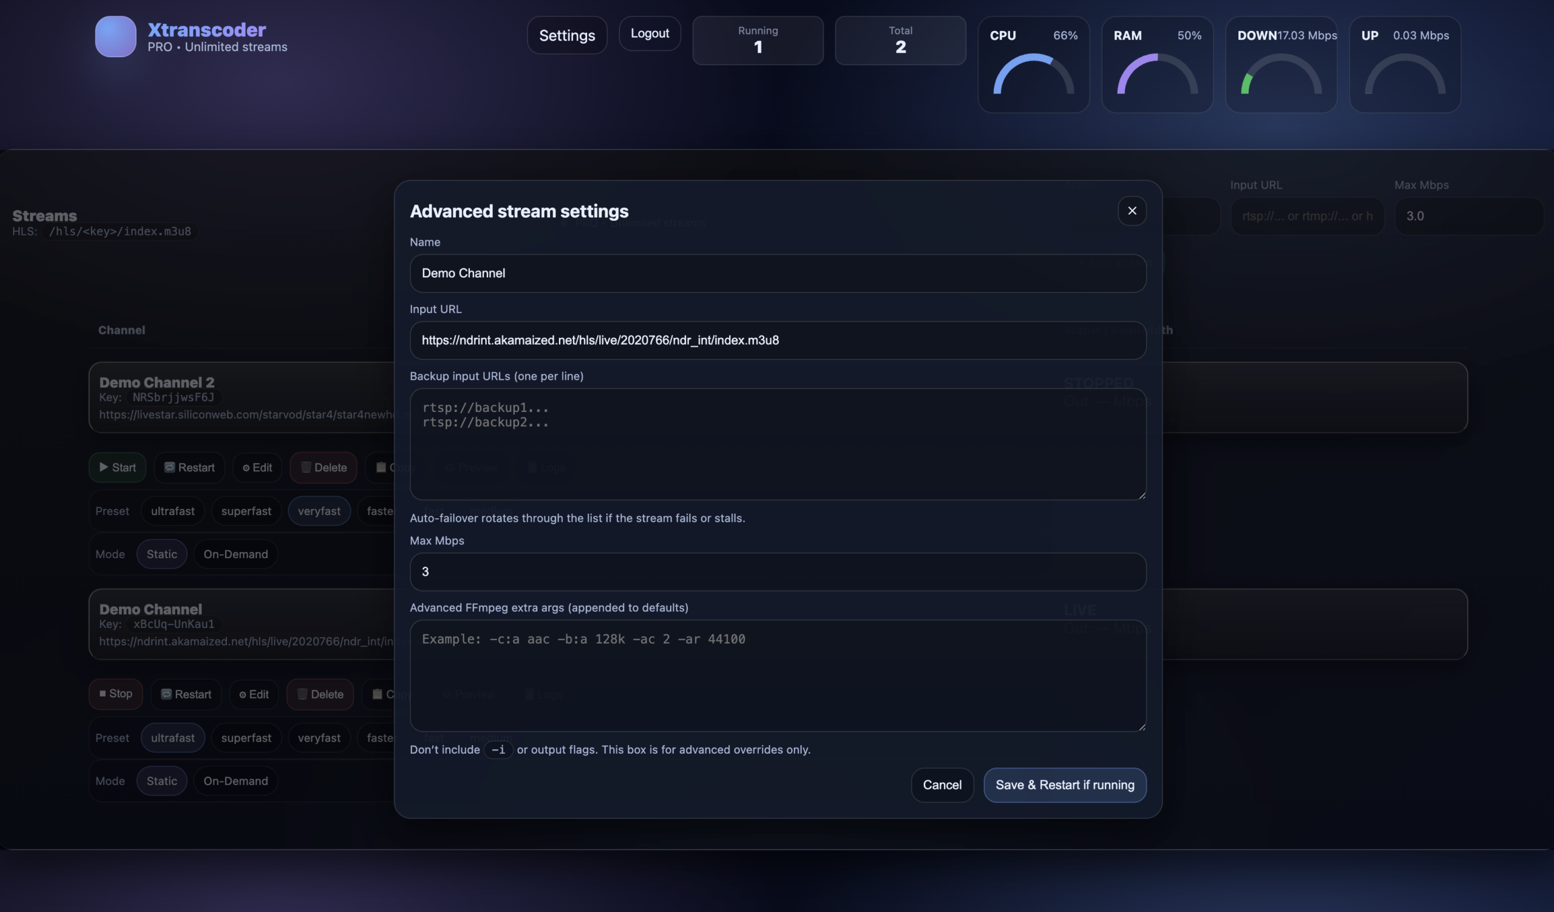Screen dimensions: 1554x912
Task: Click the HLS path /hls/<key>/index.m3u8
Action: (x=120, y=231)
